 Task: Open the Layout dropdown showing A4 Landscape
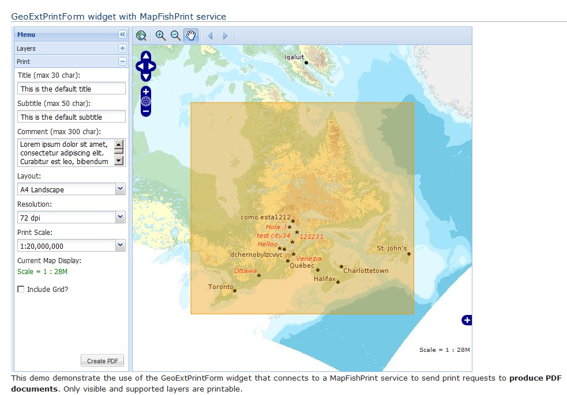120,189
